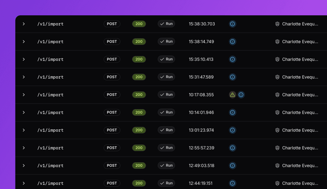Click the shield icon in the 10:14:01.946 row
The width and height of the screenshot is (327, 189).
pos(277,112)
